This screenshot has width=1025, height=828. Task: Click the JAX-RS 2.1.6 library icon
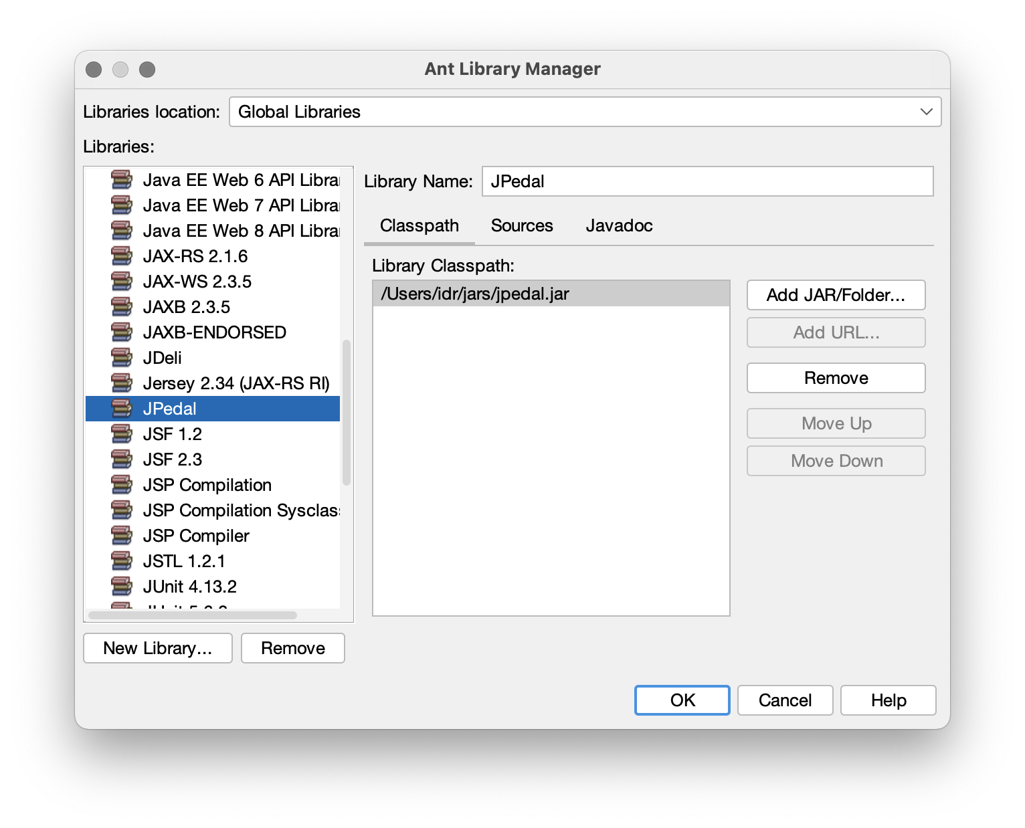(x=121, y=256)
